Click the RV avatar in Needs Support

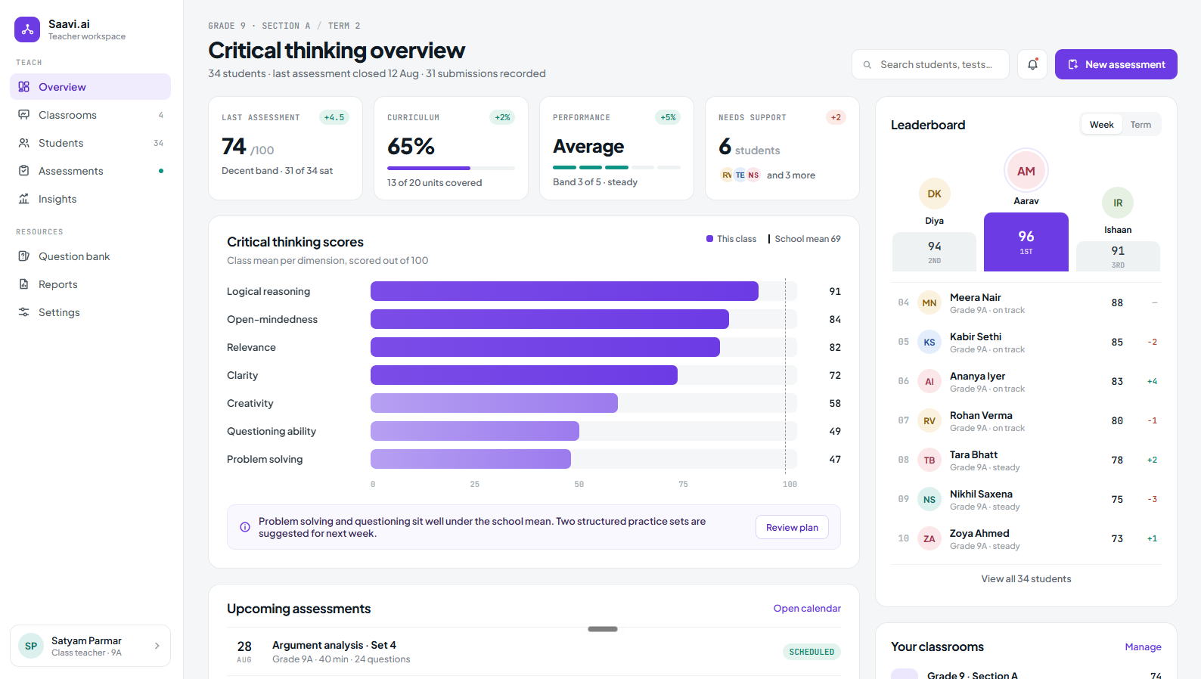pyautogui.click(x=727, y=175)
